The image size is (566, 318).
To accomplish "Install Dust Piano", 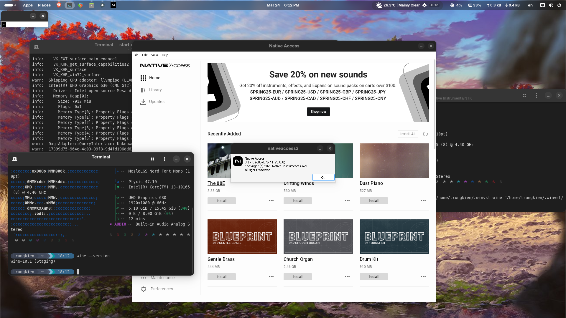I will point(374,201).
